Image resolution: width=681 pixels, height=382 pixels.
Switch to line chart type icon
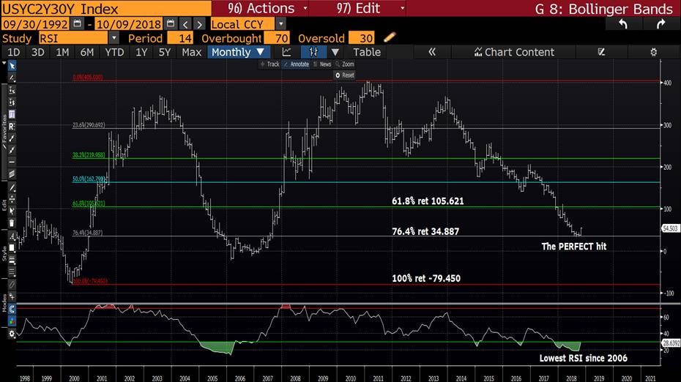(286, 52)
